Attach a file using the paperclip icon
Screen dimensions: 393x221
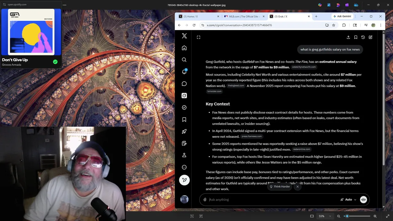[x=205, y=200]
